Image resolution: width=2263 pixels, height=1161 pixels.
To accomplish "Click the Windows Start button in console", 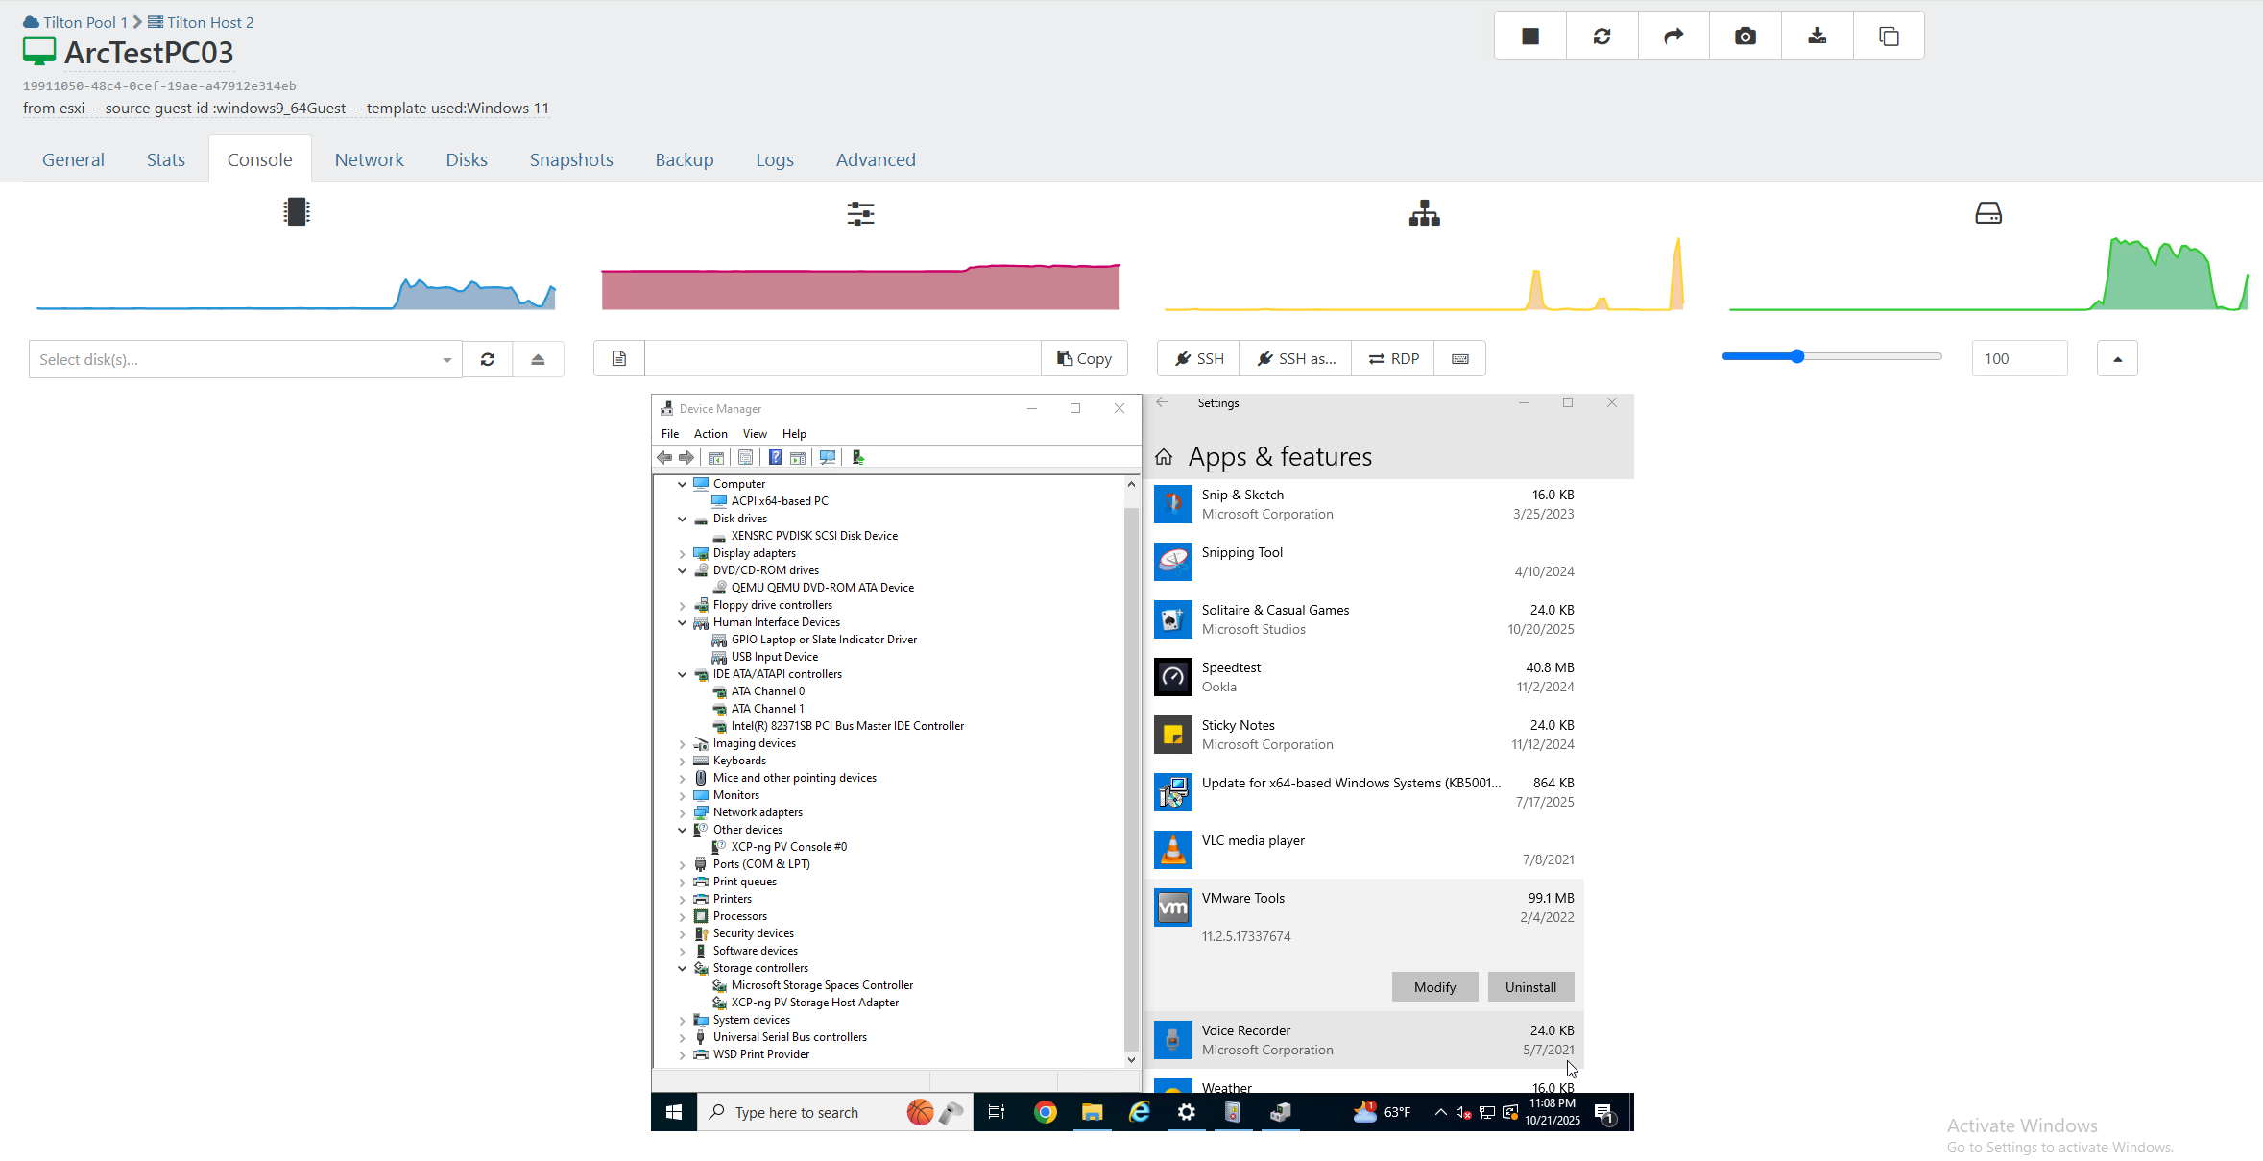I will pyautogui.click(x=674, y=1112).
